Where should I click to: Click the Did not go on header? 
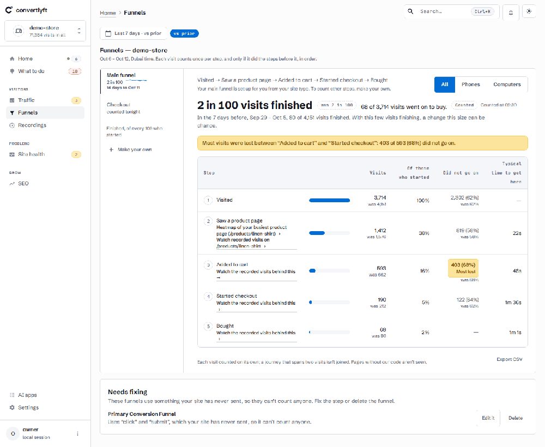461,173
